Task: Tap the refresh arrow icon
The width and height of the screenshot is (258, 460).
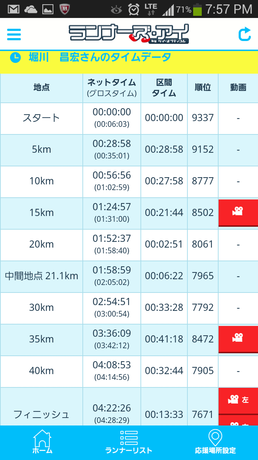Action: [244, 34]
